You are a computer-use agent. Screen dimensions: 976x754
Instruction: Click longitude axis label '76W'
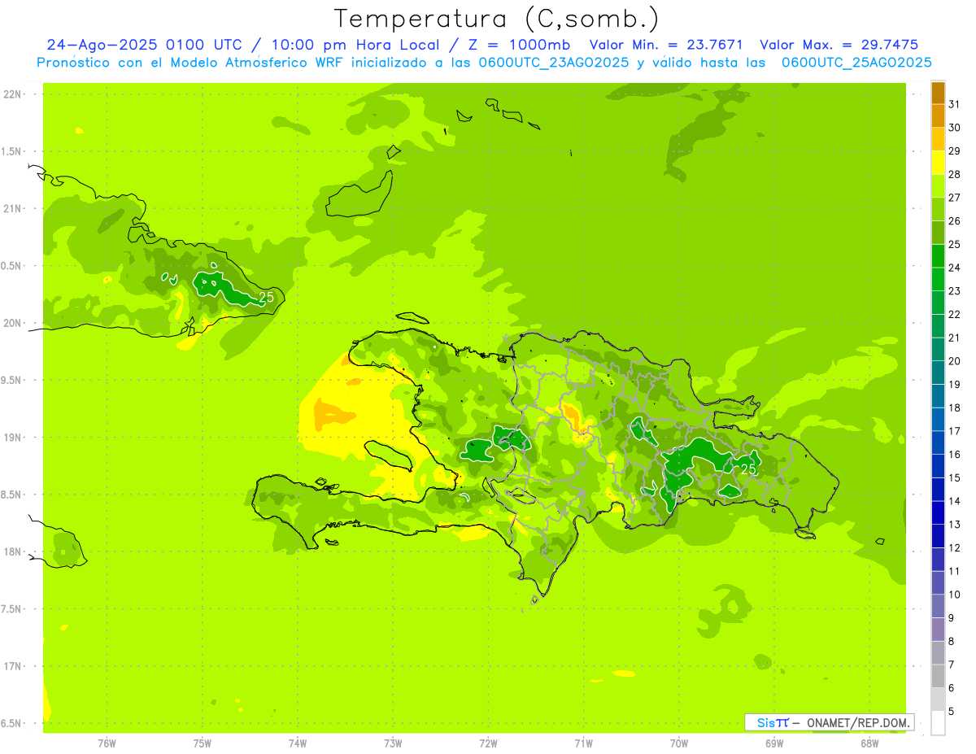click(107, 743)
